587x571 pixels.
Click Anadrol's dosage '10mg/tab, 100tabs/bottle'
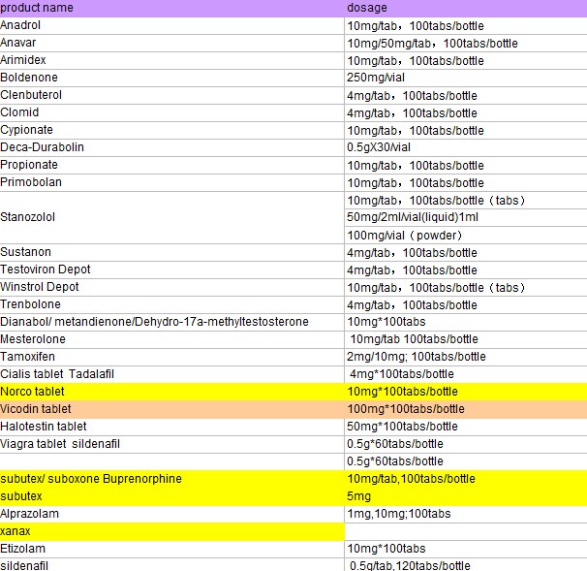pos(466,26)
